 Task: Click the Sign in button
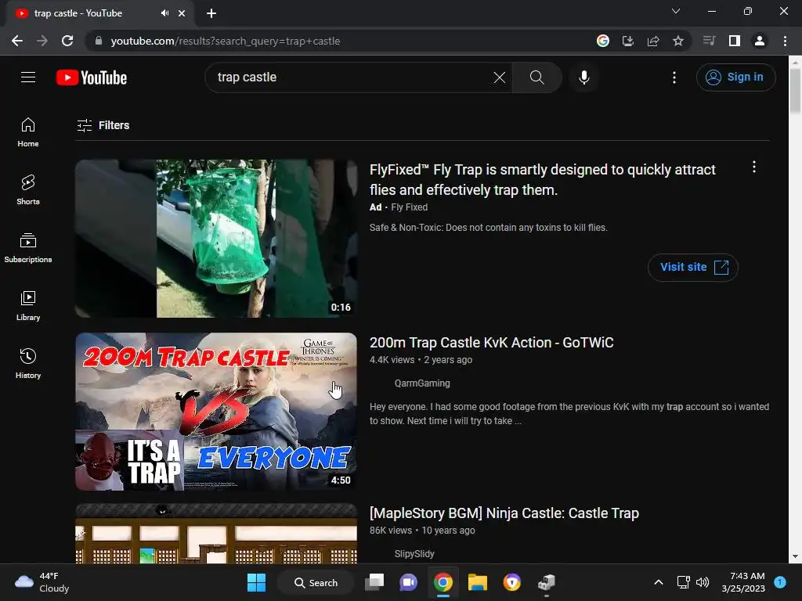[735, 77]
